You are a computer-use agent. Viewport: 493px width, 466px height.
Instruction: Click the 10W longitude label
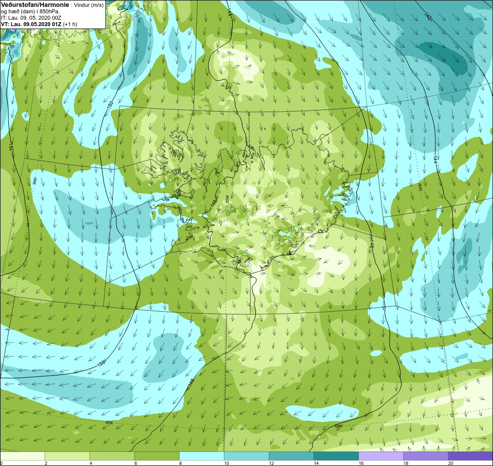coord(419,186)
